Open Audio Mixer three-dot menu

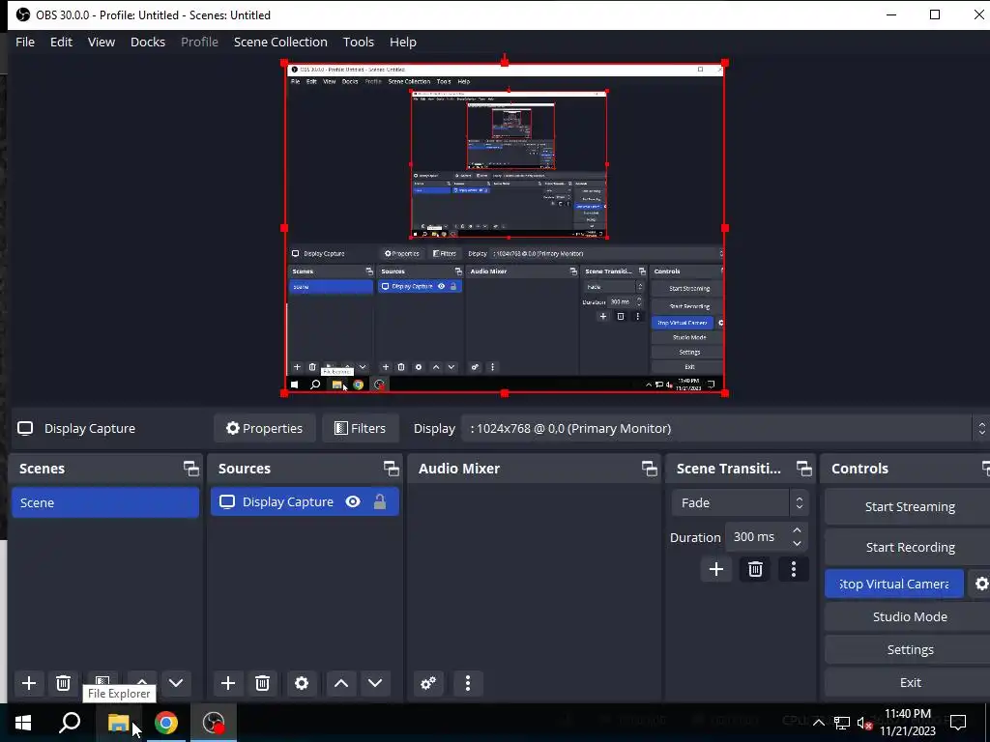[x=468, y=683]
